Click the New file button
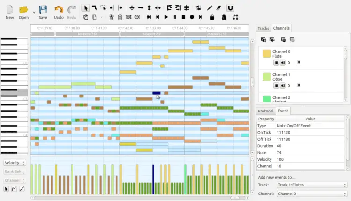351x201 pixels. pyautogui.click(x=9, y=11)
